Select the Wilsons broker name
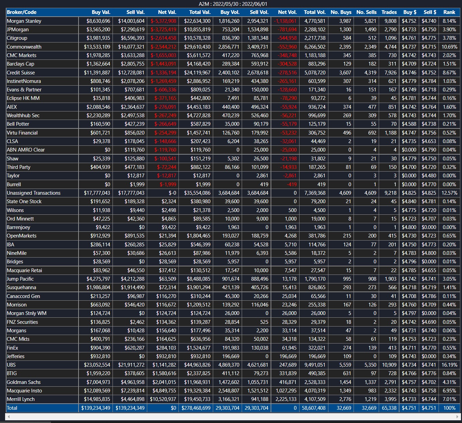This screenshot has height=423, width=462. (15, 210)
